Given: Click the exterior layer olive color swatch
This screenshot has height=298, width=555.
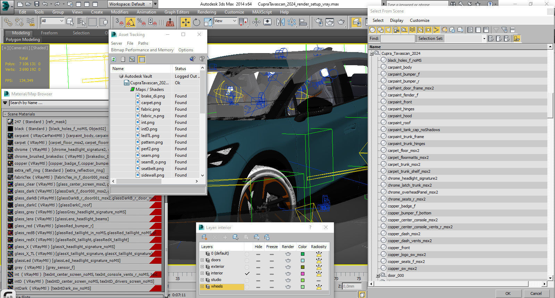Looking at the screenshot, I should tap(303, 267).
